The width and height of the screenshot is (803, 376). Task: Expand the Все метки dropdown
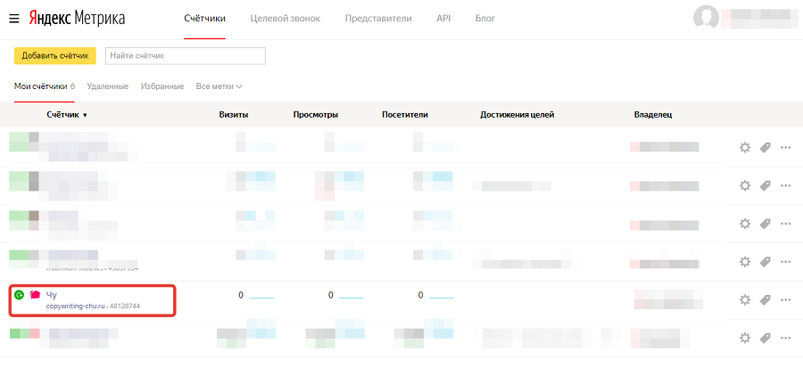coord(219,86)
